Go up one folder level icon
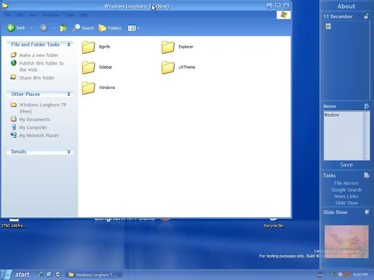The image size is (374, 280). tap(63, 28)
